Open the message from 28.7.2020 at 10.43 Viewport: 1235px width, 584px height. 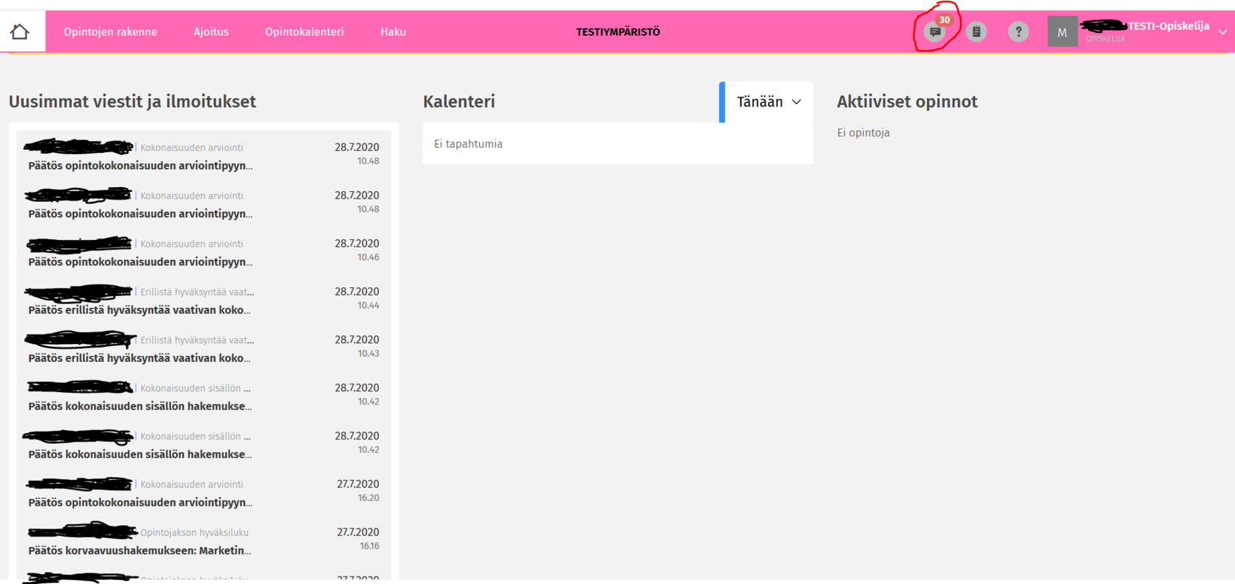[203, 348]
